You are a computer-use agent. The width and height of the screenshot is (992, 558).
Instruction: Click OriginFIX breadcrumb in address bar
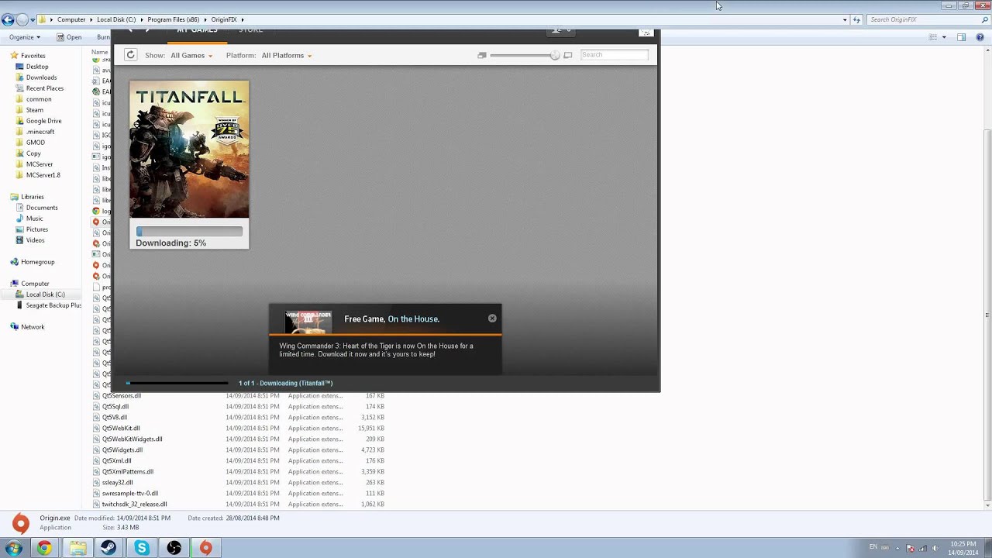[226, 19]
